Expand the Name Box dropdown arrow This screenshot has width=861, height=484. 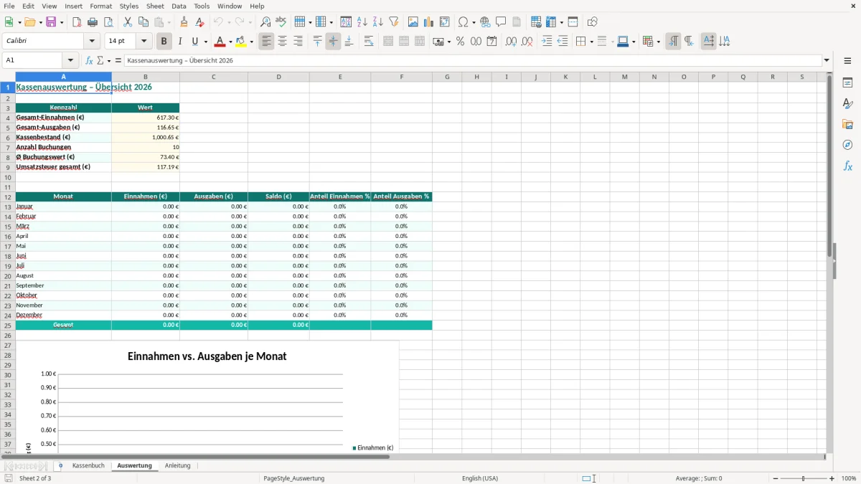[70, 61]
